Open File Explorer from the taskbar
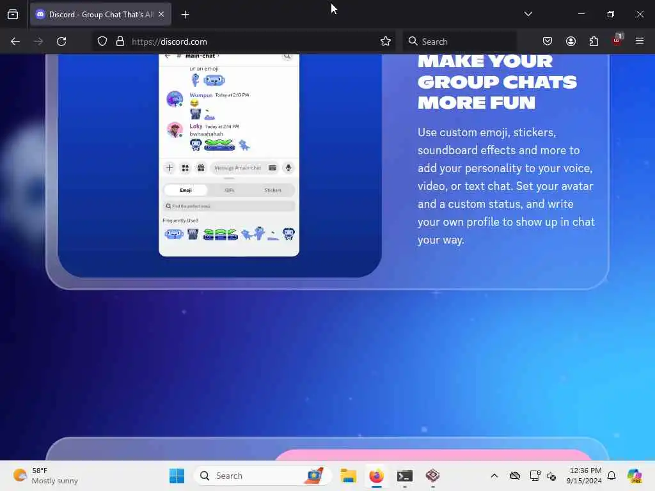 click(x=348, y=476)
